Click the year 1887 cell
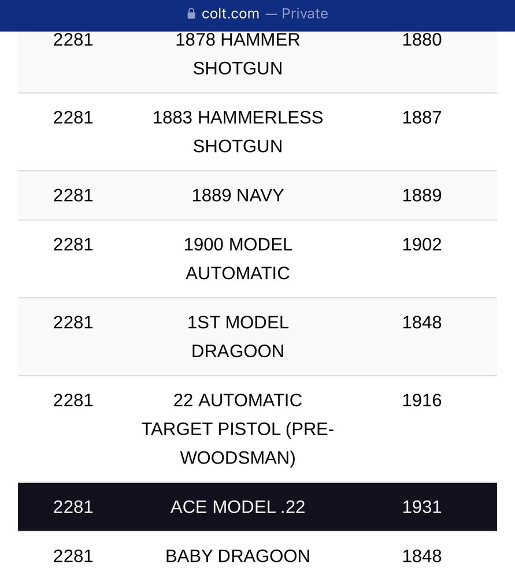The height and width of the screenshot is (578, 515). 422,117
